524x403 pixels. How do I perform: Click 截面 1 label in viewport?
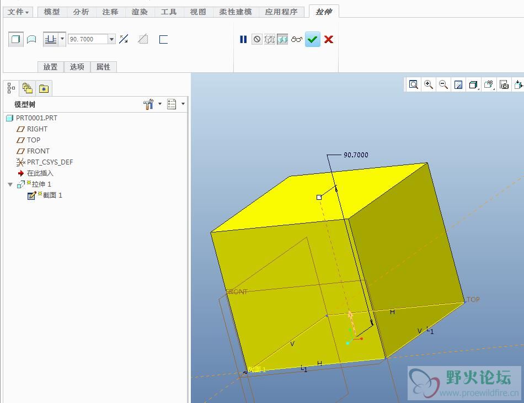coord(256,369)
